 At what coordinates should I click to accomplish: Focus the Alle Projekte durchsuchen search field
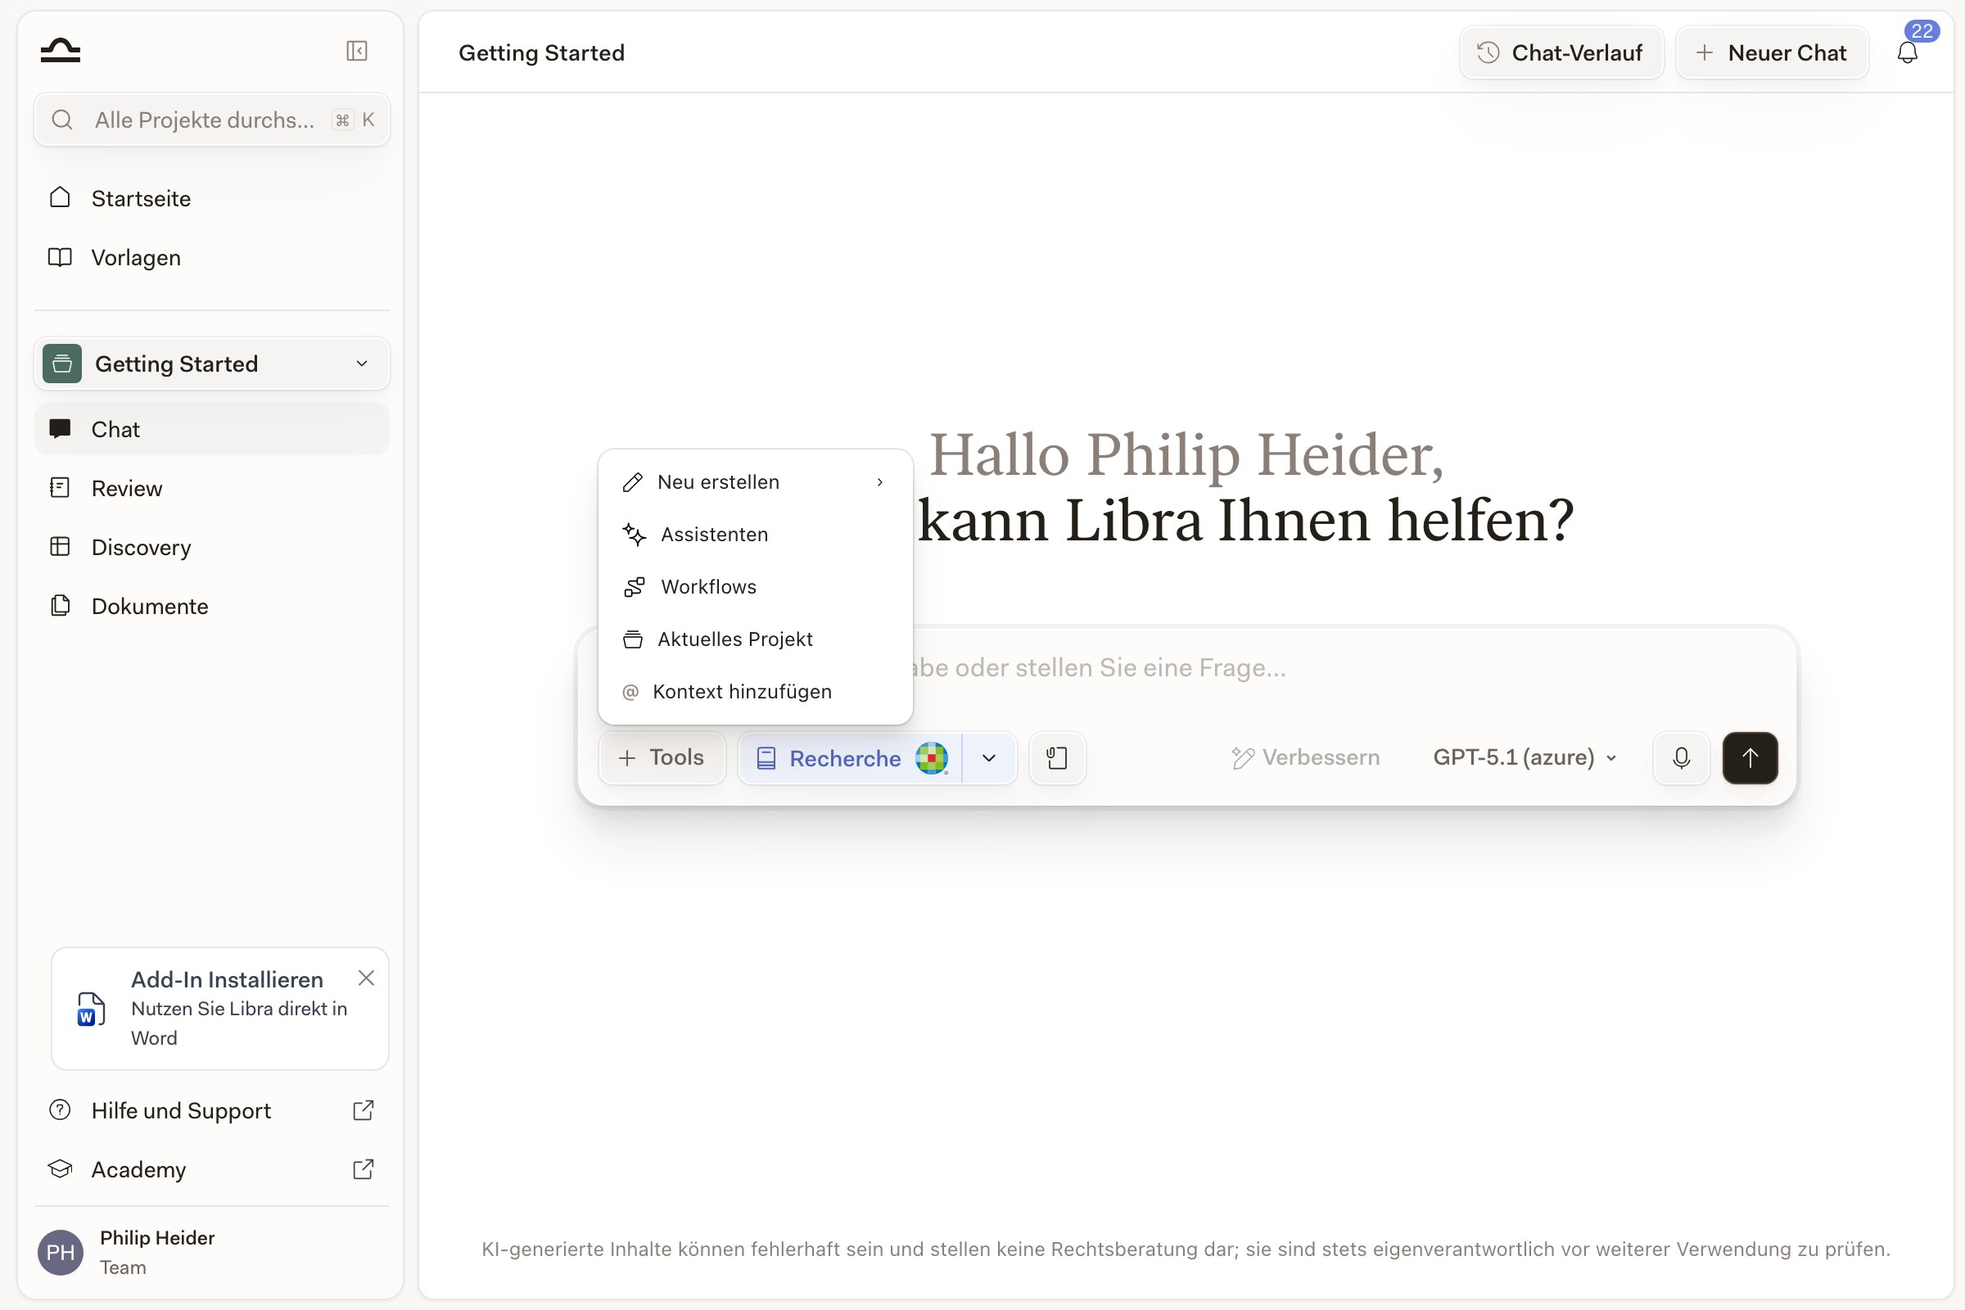pyautogui.click(x=211, y=120)
